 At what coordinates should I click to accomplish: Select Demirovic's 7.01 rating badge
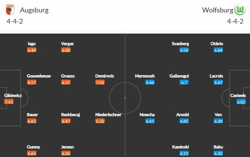click(100, 83)
